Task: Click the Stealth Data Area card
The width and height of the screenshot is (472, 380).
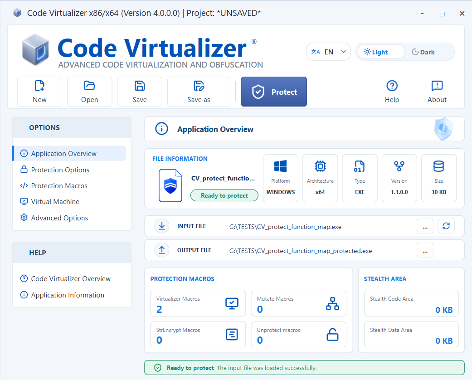Action: pyautogui.click(x=411, y=335)
